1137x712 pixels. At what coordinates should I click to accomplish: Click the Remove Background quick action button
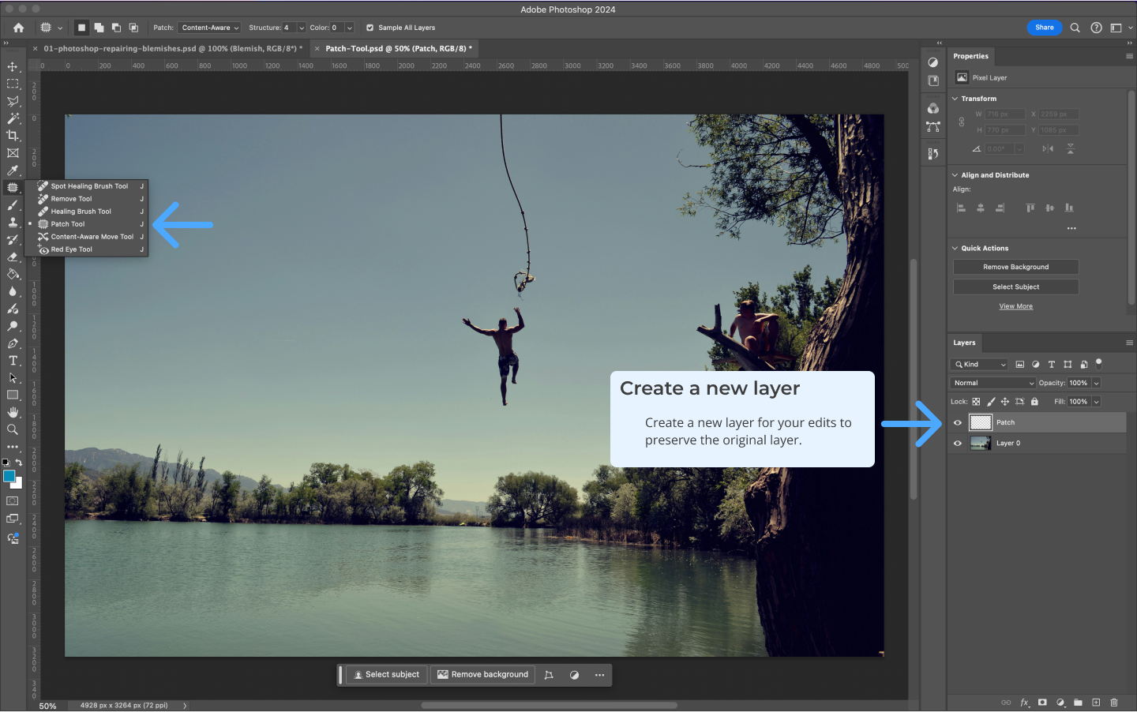[1015, 267]
